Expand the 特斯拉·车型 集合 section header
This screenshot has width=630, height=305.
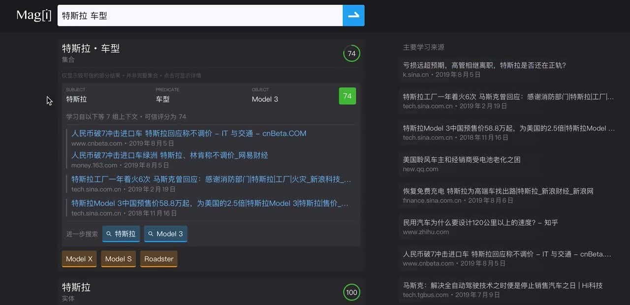[91, 48]
